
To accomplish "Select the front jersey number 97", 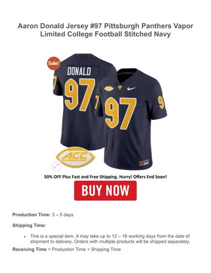I will (x=121, y=114).
